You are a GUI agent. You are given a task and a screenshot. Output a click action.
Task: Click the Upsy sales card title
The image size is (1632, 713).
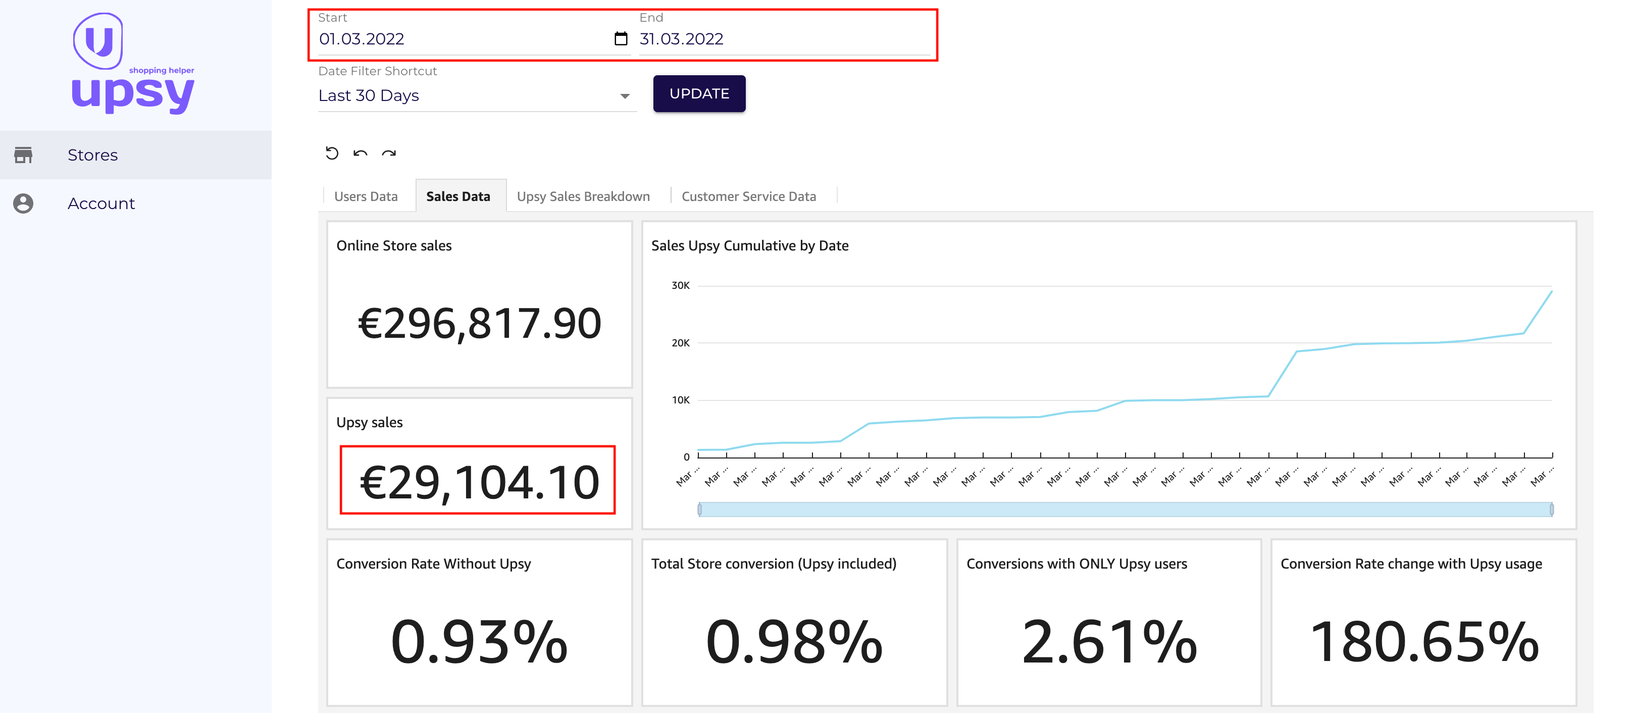click(369, 423)
